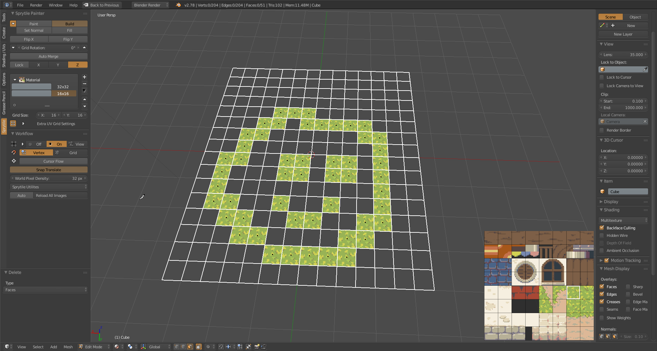Toggle snap onto itself grid icon
Viewport: 657px width, 351px height.
(240, 347)
